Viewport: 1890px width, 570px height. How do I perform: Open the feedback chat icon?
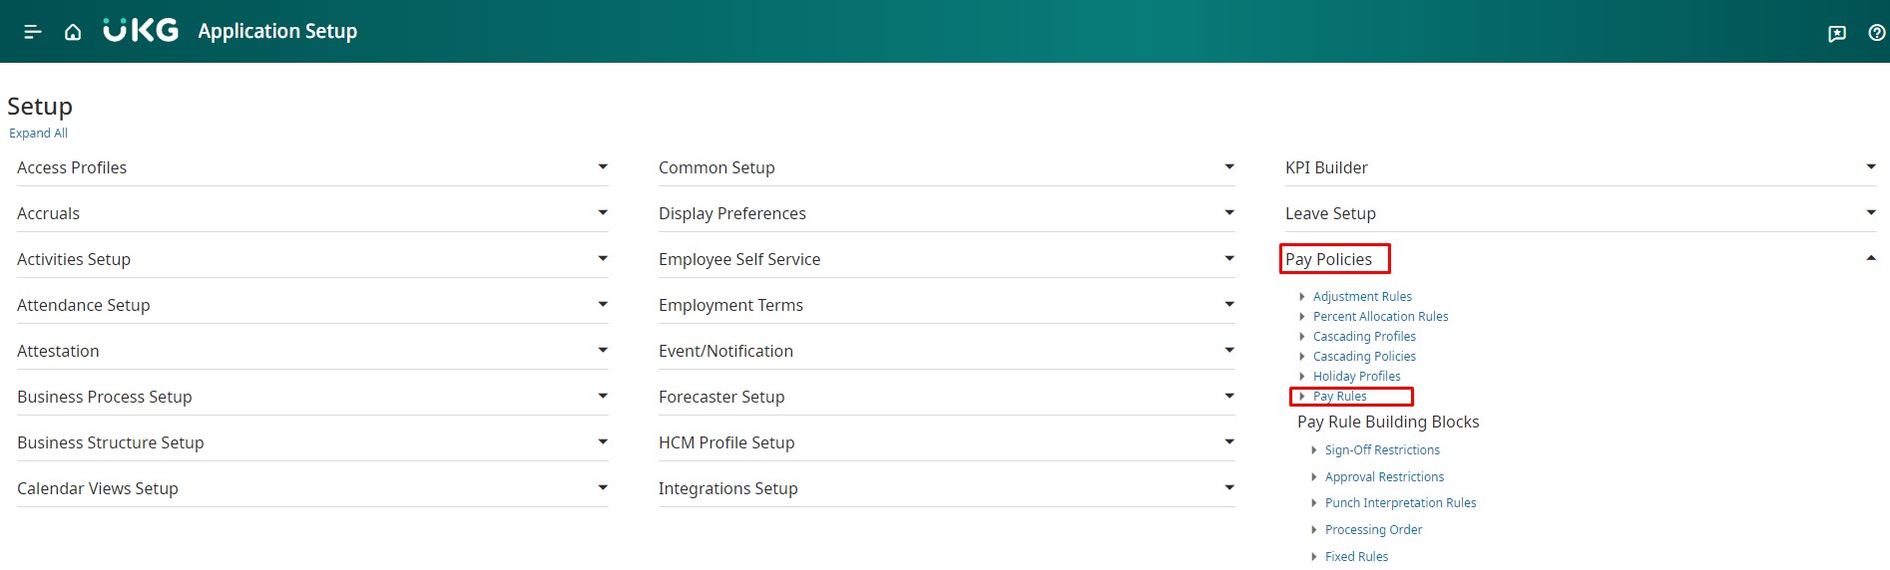coord(1836,33)
